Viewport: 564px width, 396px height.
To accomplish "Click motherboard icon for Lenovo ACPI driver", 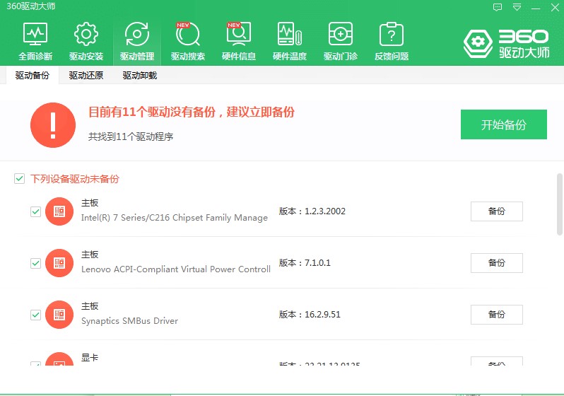I will click(x=59, y=263).
